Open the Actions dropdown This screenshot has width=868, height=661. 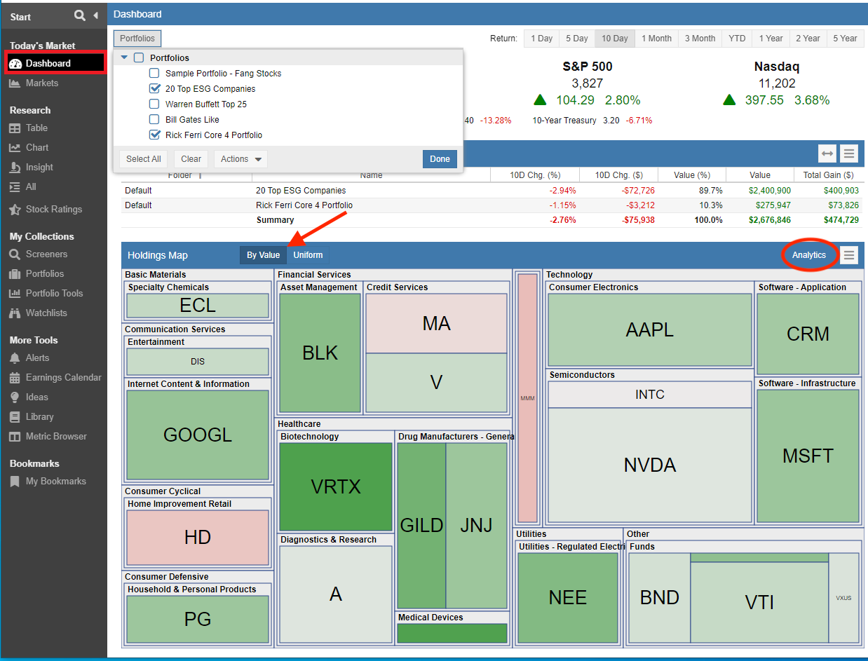[240, 159]
